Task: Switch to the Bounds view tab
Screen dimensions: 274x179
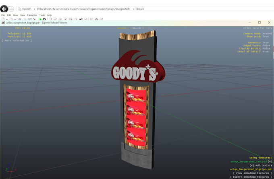Action: pyautogui.click(x=137, y=28)
